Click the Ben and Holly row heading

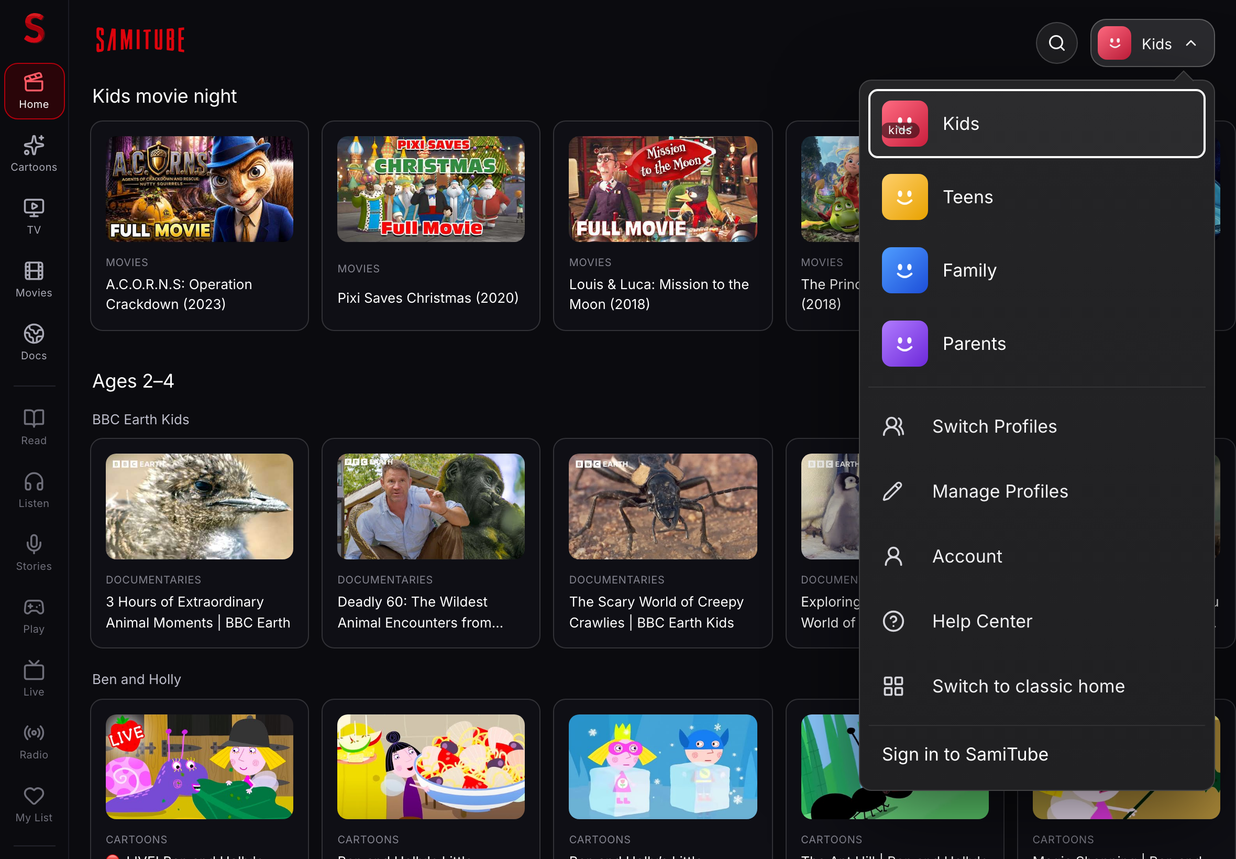click(137, 679)
